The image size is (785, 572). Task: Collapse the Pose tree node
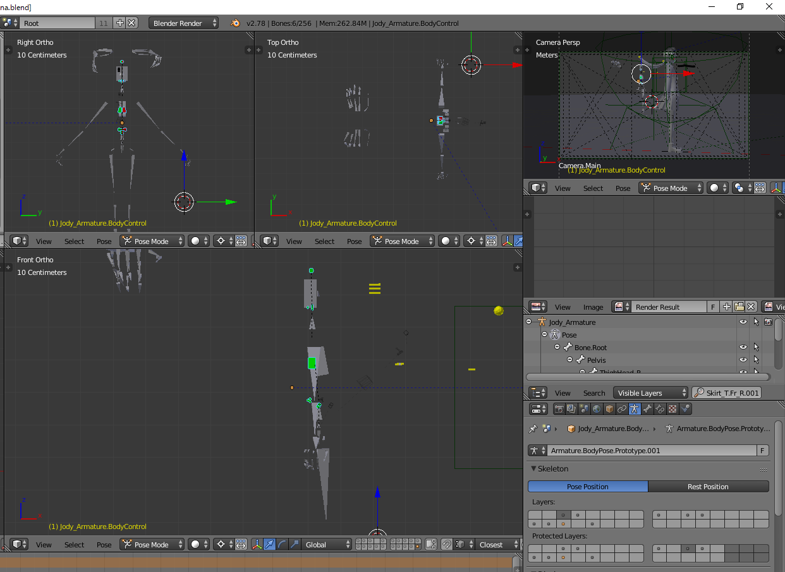click(544, 334)
